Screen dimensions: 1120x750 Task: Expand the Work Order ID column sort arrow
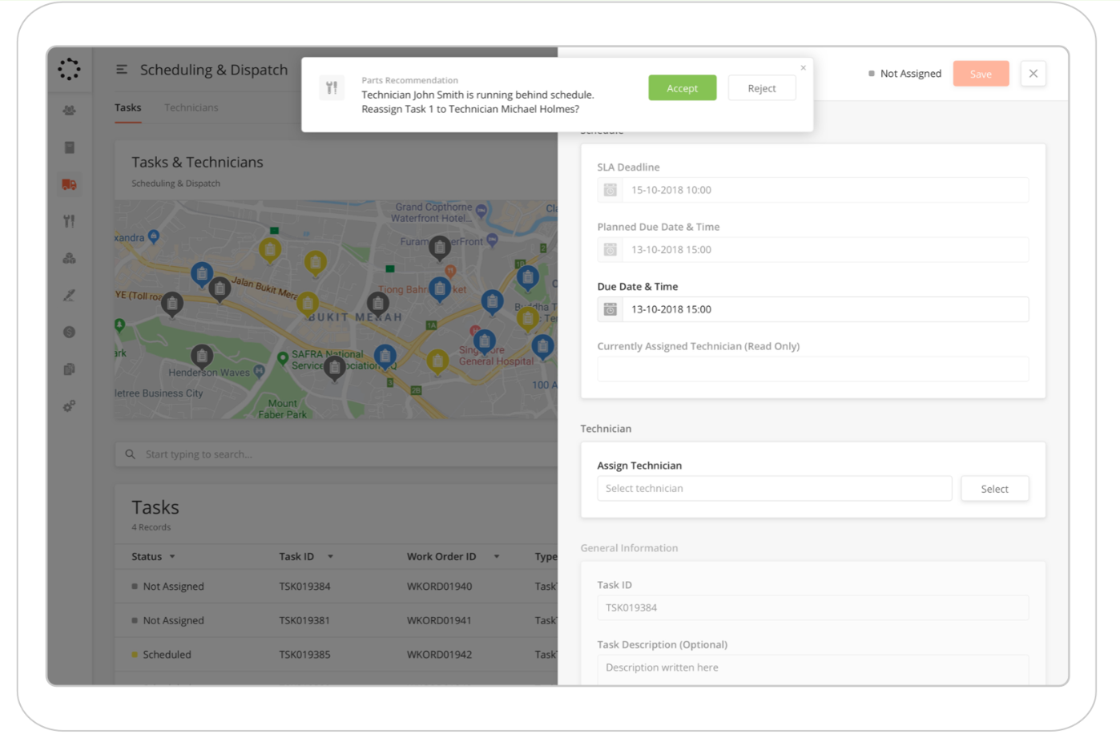pos(497,557)
